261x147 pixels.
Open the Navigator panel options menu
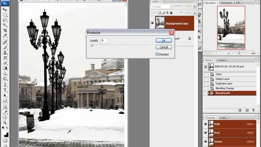[x=257, y=3]
